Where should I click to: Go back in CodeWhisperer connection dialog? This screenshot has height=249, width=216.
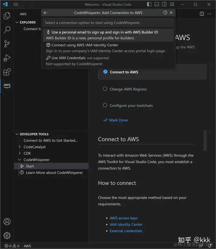(45, 13)
